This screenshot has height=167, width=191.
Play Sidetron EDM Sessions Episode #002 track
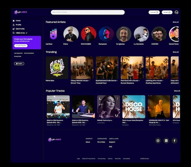(83, 107)
